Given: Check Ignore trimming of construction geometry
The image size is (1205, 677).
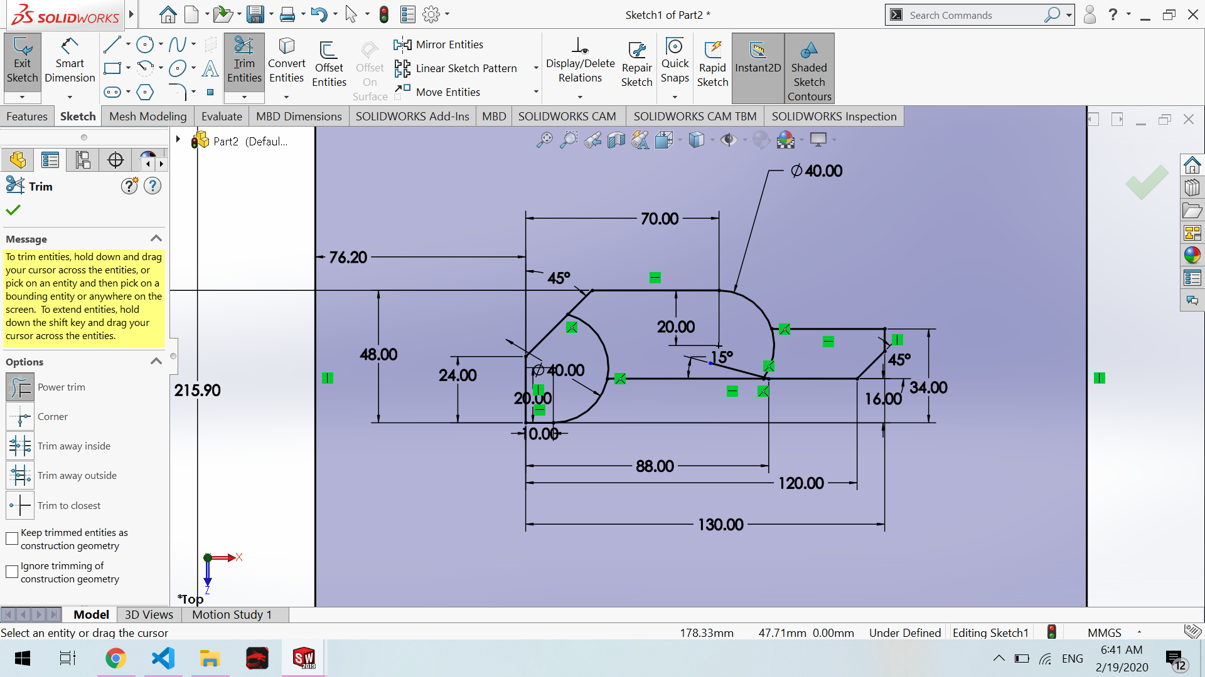Looking at the screenshot, I should click(x=12, y=572).
